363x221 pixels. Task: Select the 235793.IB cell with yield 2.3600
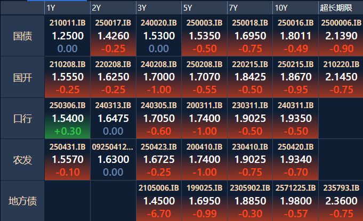341,201
